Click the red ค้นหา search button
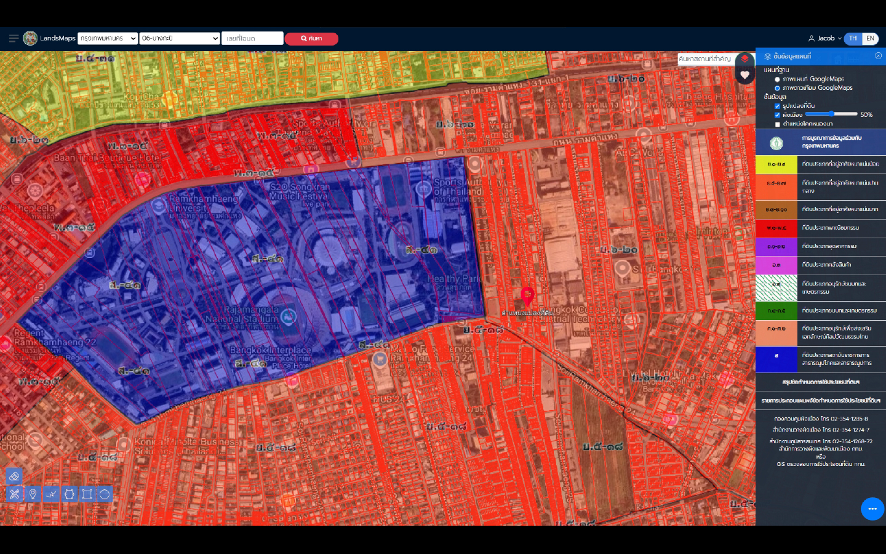 (x=311, y=39)
